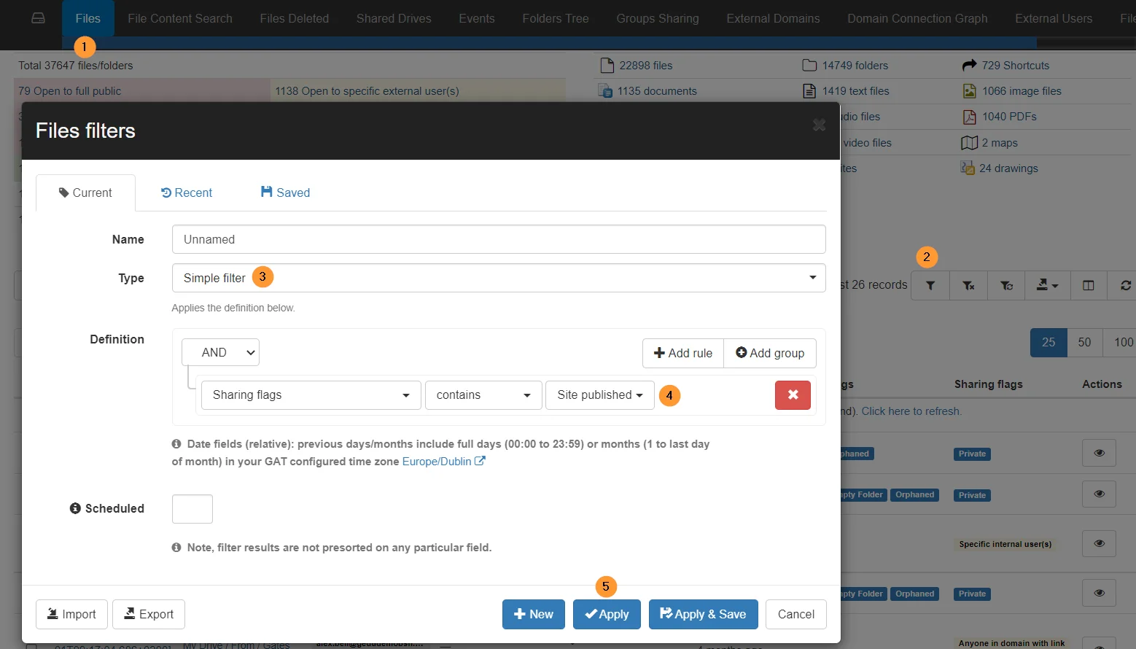Click the Sharing flags column header
This screenshot has width=1136, height=649.
coord(989,384)
